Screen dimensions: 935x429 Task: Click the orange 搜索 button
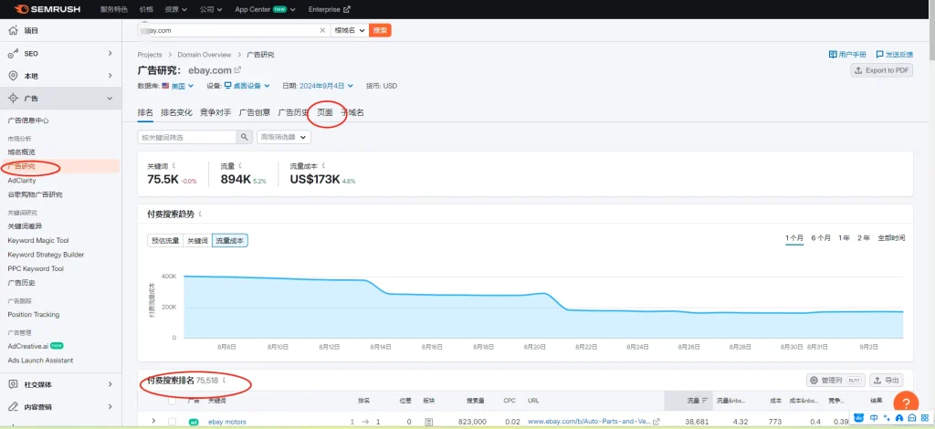click(x=380, y=30)
